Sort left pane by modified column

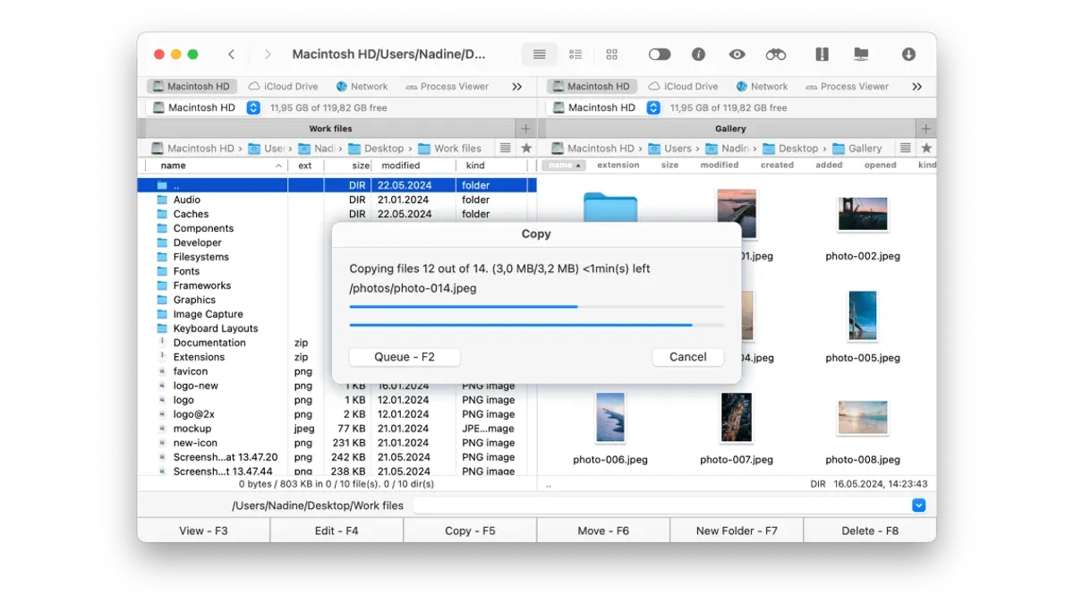(x=414, y=166)
